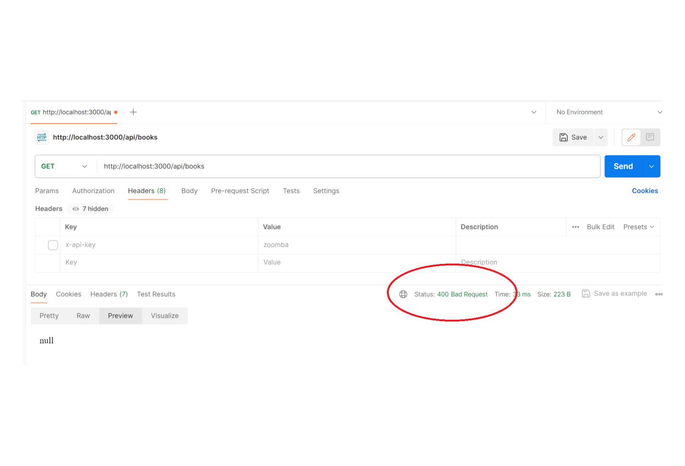This screenshot has height=466, width=685.
Task: Click the Save disk icon
Action: pyautogui.click(x=563, y=137)
